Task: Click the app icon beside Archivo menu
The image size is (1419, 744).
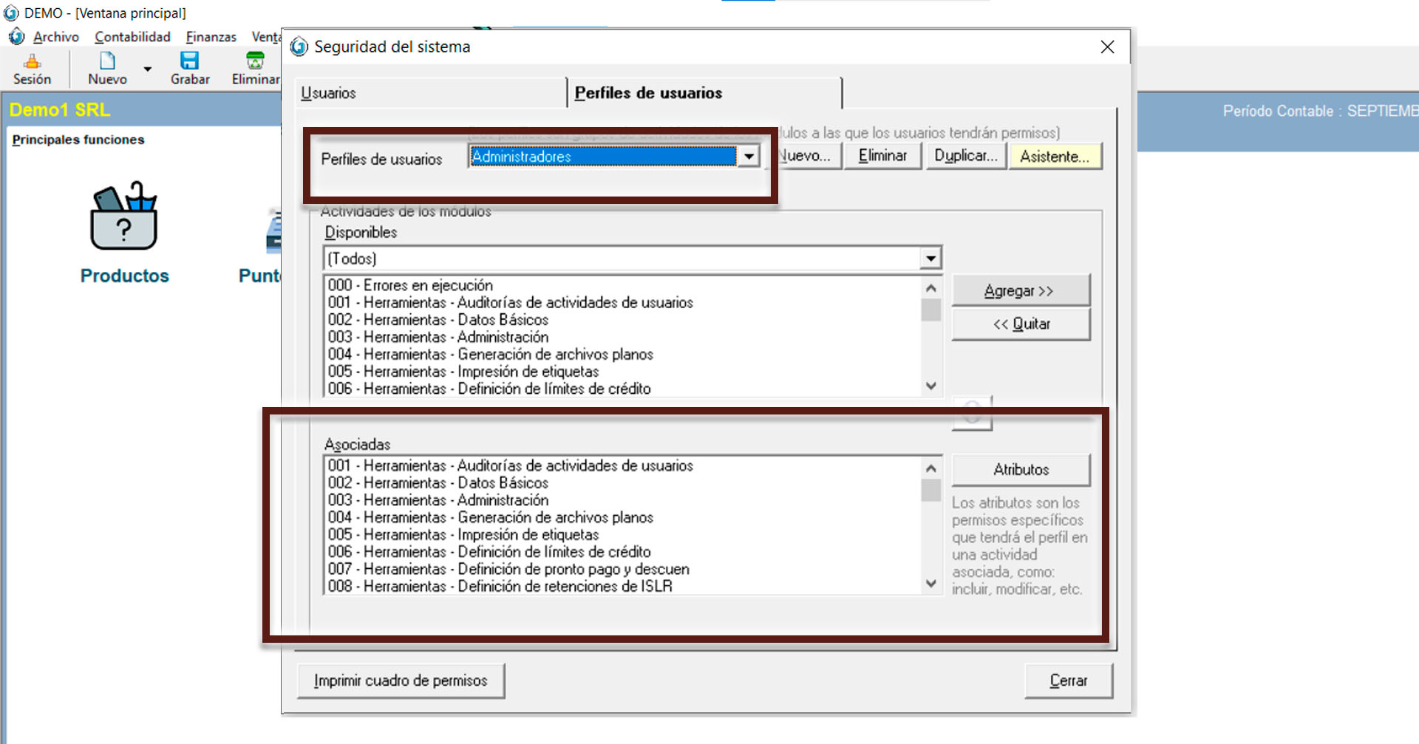Action: (x=16, y=37)
